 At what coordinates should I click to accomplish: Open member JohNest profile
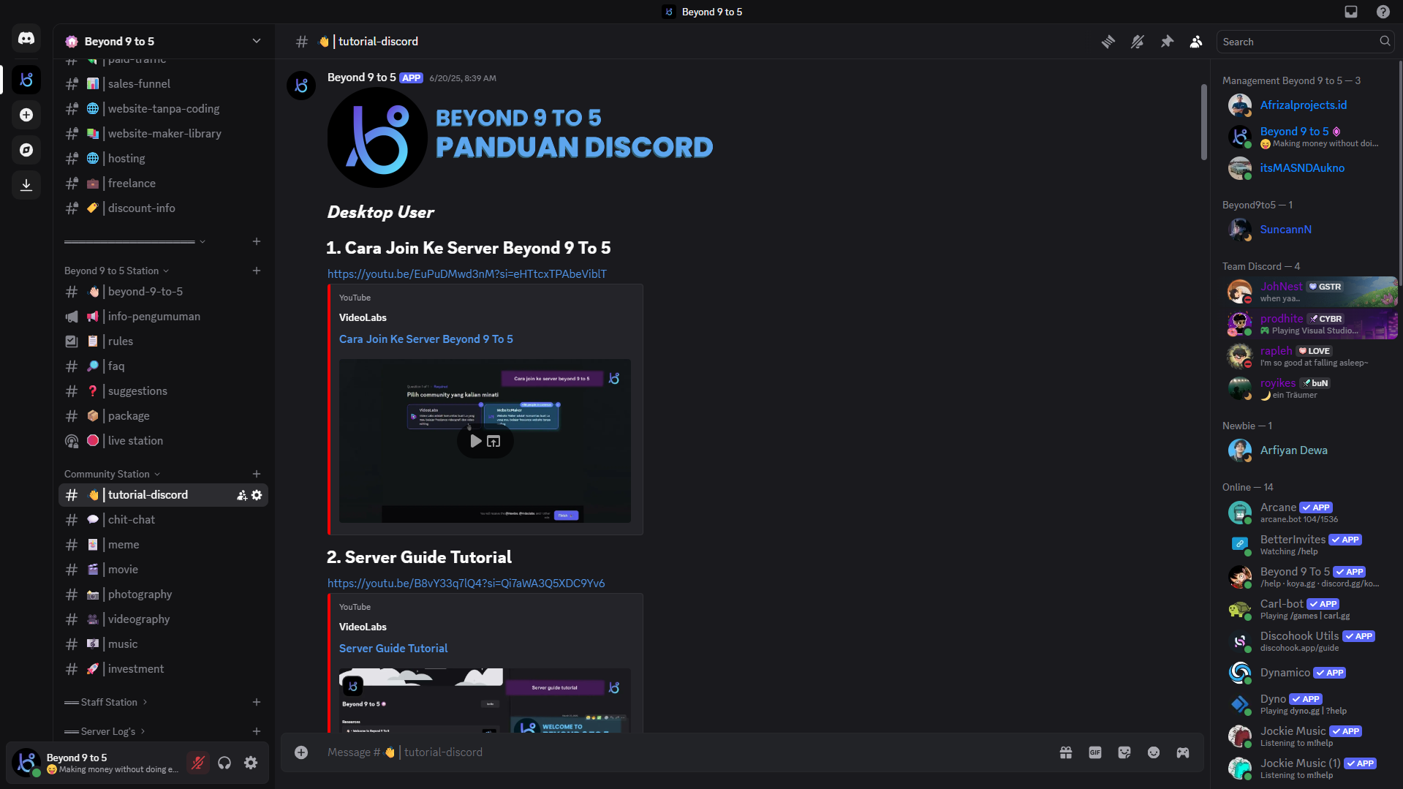point(1309,292)
